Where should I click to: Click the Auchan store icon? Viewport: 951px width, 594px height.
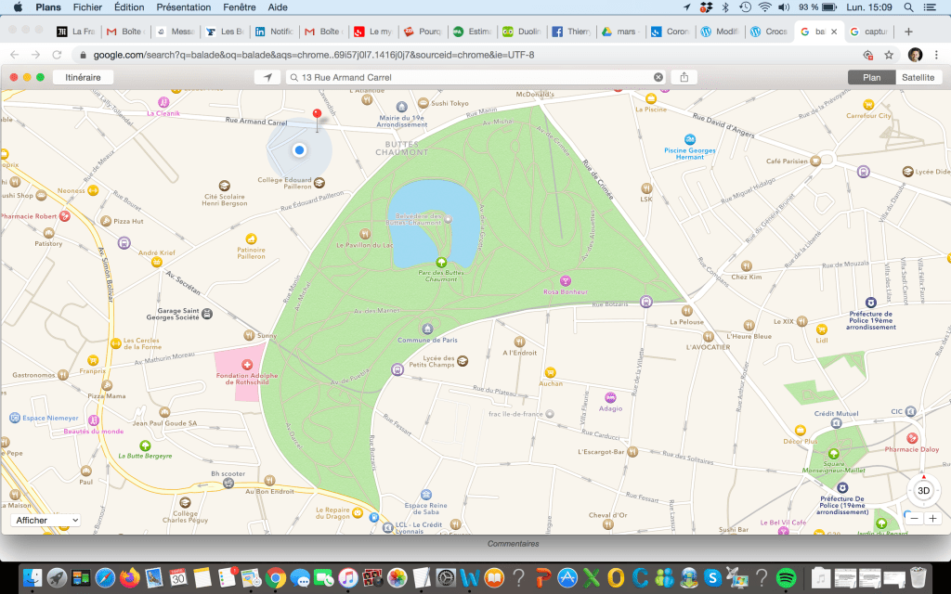550,372
